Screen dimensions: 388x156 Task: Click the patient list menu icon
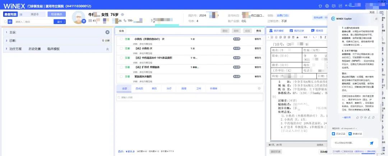(20, 14)
